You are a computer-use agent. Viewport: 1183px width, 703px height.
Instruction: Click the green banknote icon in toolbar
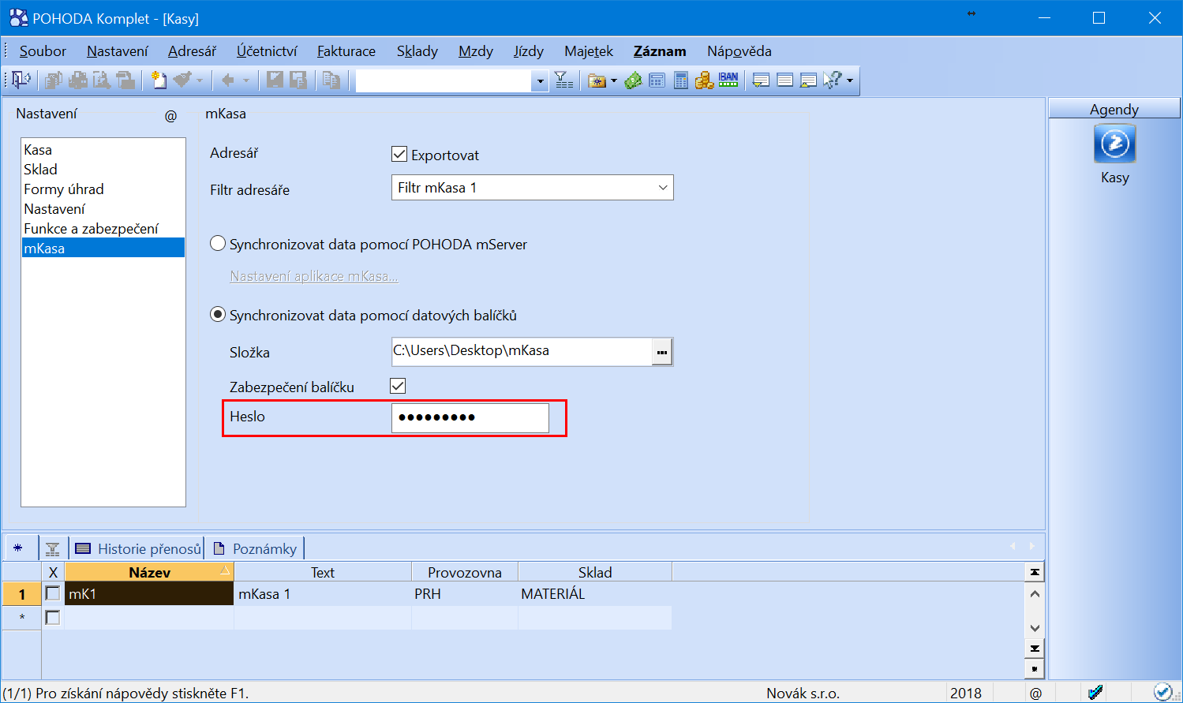pos(633,80)
